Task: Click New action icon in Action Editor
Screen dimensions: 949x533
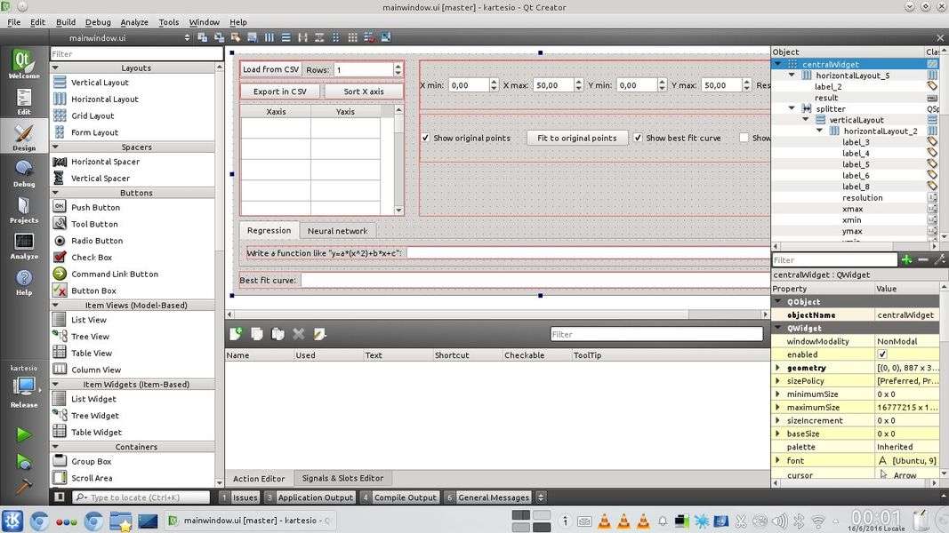Action: (x=236, y=334)
